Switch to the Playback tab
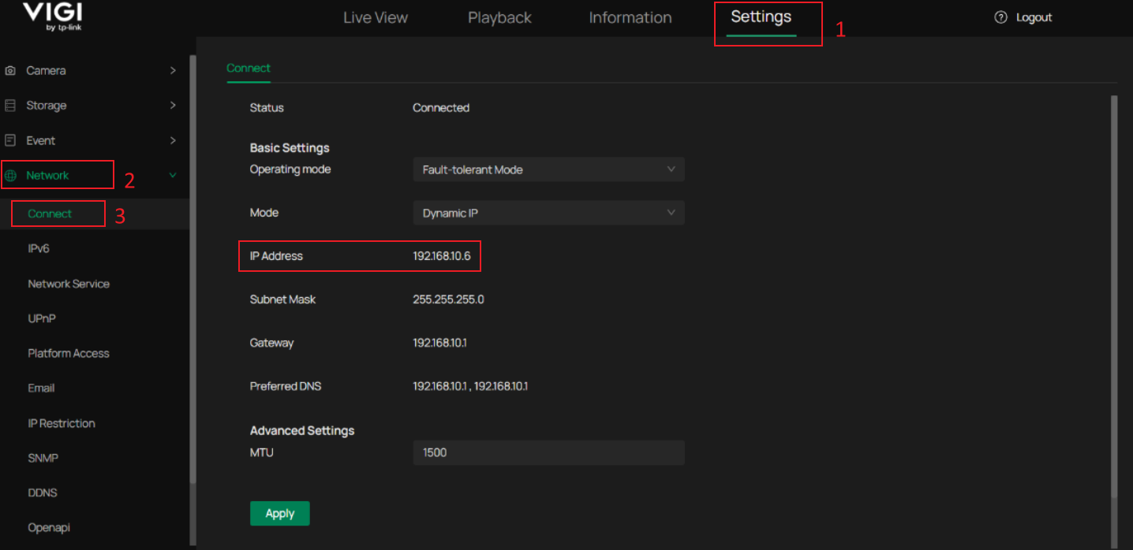1133x550 pixels. click(x=500, y=17)
